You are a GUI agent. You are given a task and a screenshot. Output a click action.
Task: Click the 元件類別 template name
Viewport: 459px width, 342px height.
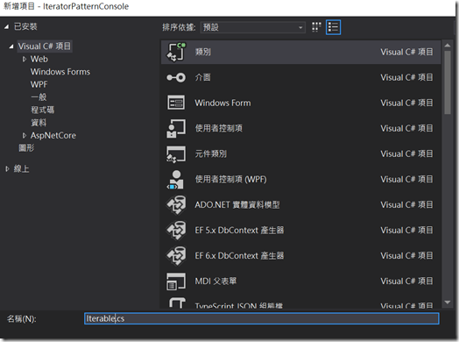click(211, 153)
